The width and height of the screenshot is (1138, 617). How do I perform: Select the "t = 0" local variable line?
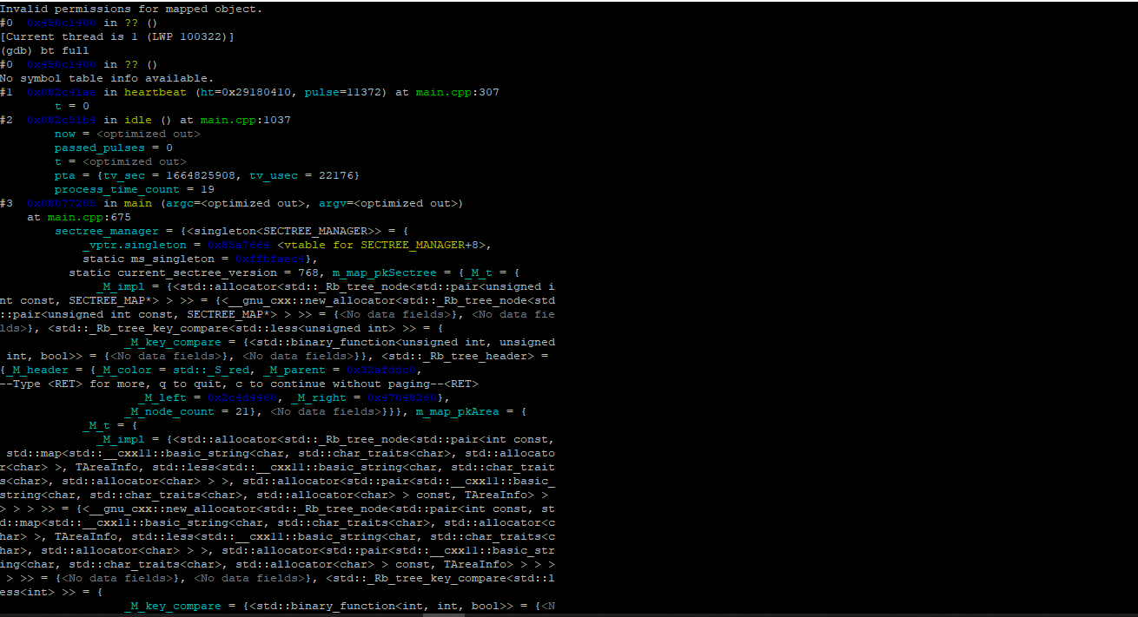[72, 106]
